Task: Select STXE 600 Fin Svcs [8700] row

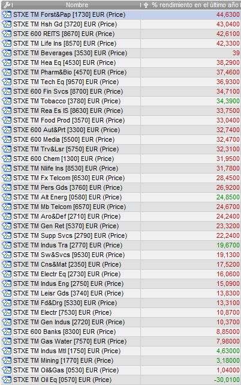Action: (x=120, y=91)
